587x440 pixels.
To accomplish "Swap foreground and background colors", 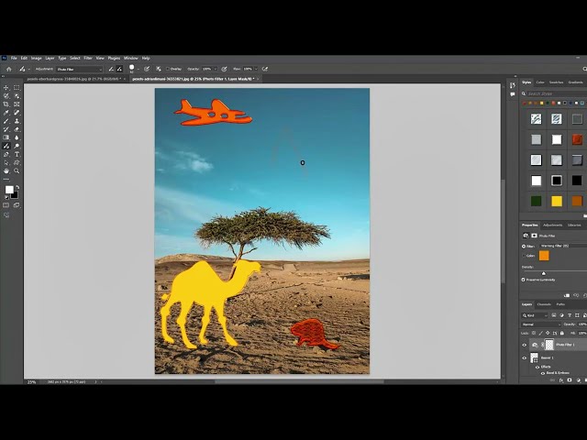I will 17,187.
